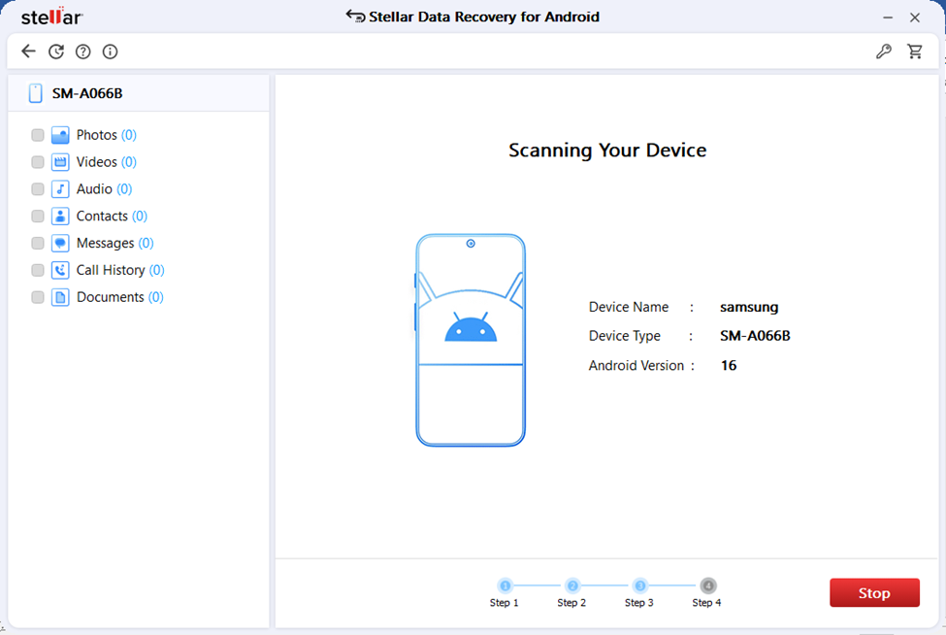The image size is (946, 635).
Task: Open the about info icon
Action: tap(110, 51)
